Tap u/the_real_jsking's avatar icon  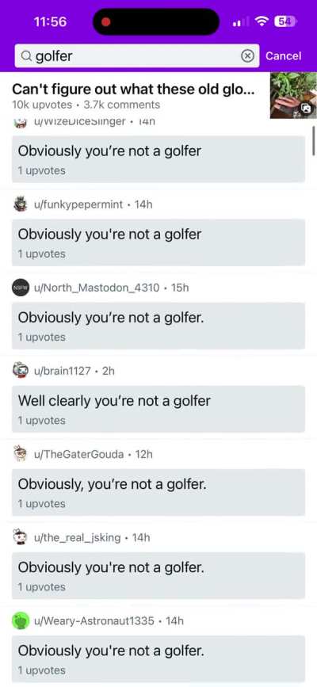point(20,537)
